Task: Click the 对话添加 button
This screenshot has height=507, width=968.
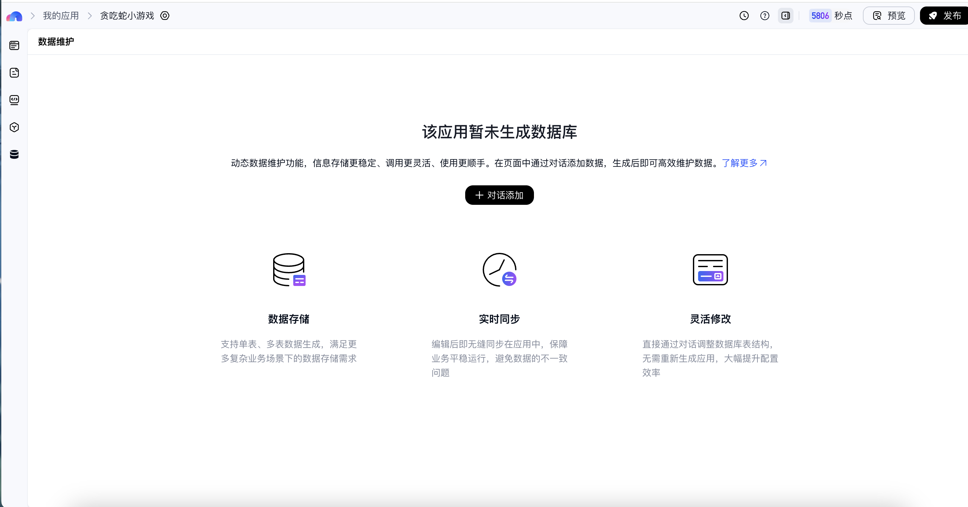Action: (x=499, y=195)
